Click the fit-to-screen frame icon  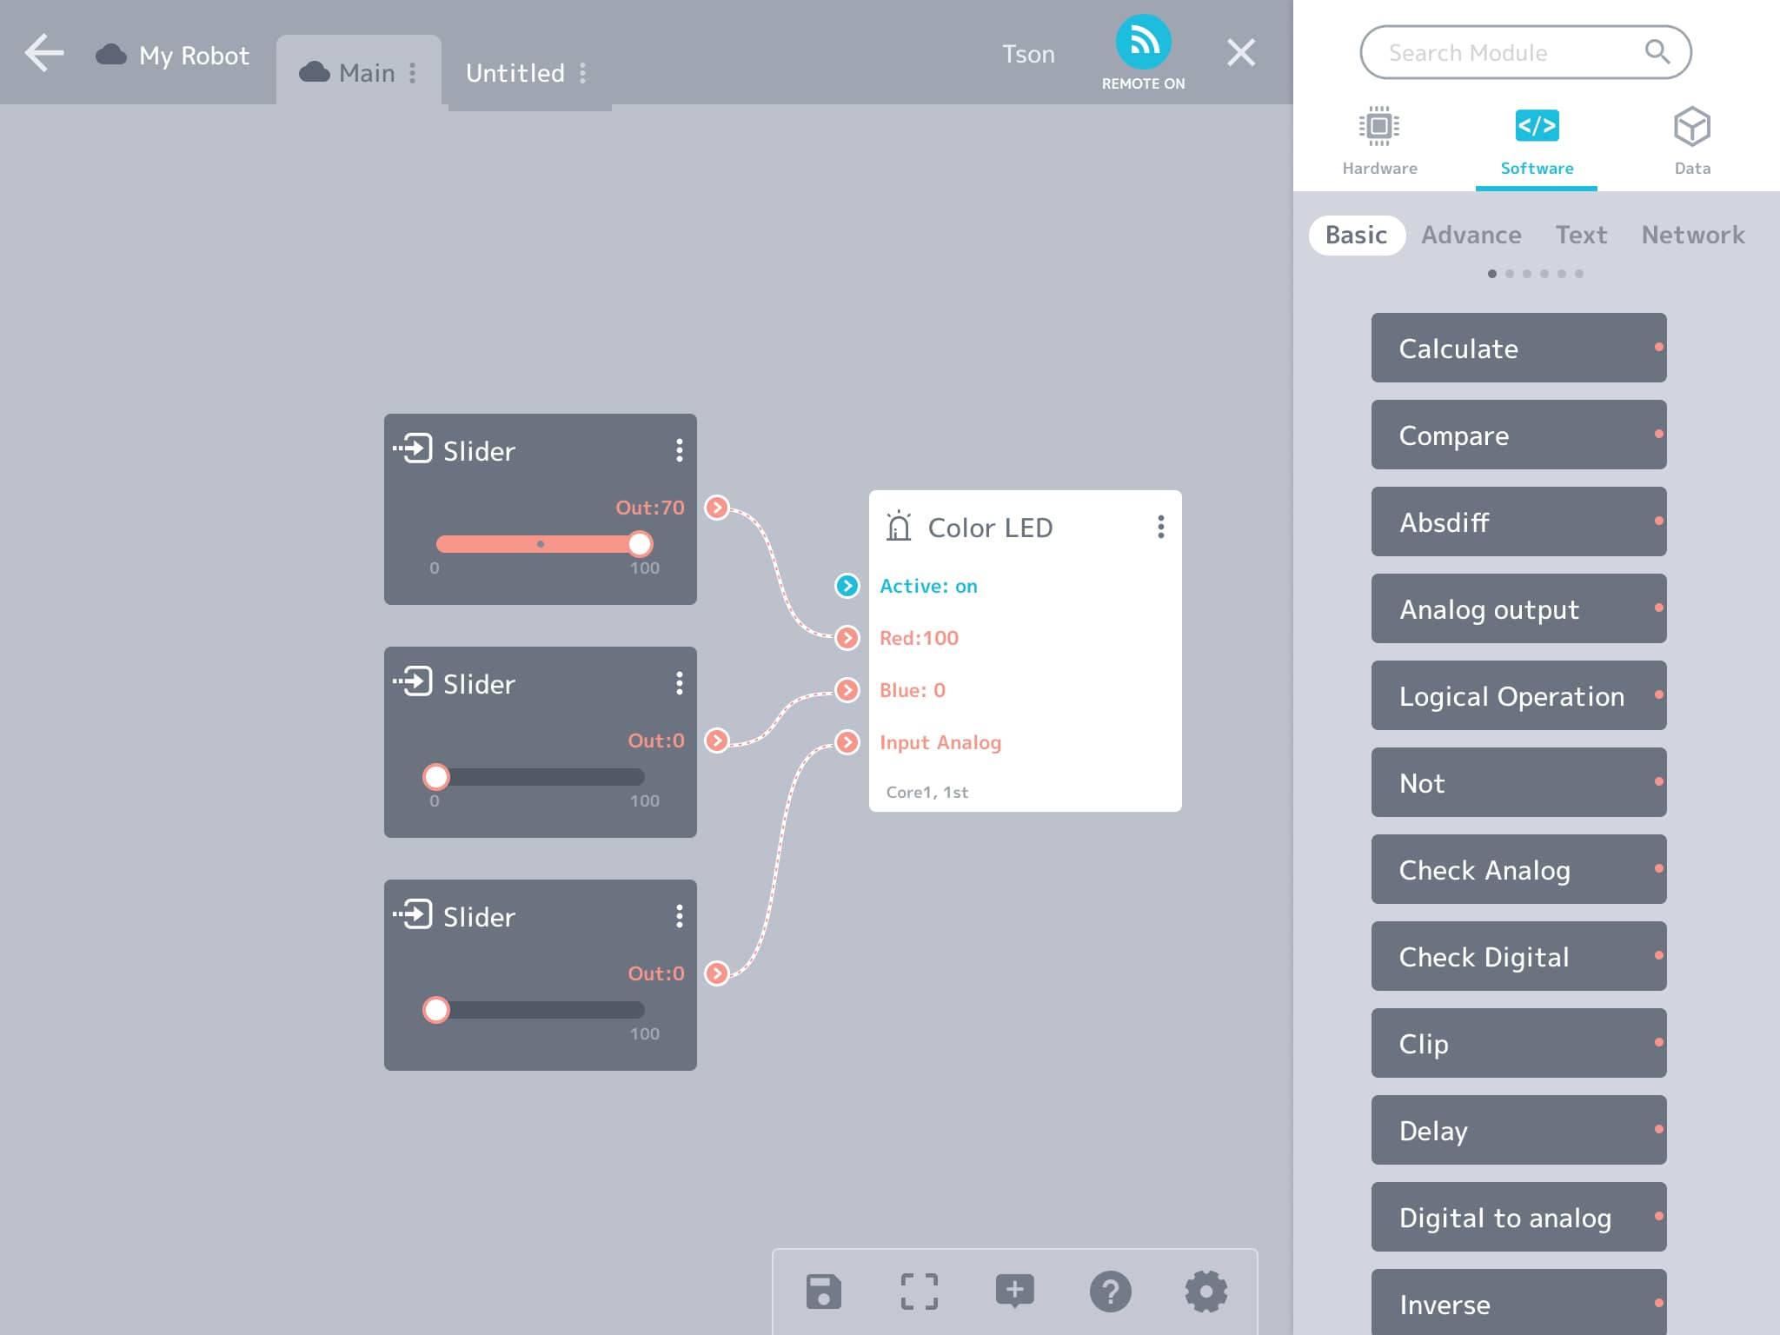pyautogui.click(x=919, y=1292)
